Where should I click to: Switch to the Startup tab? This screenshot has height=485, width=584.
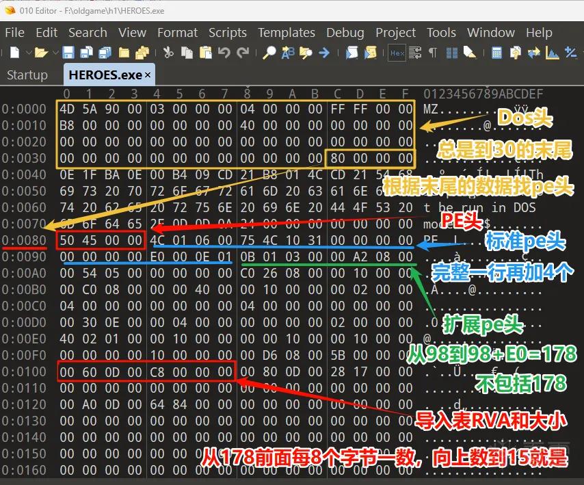click(x=27, y=75)
